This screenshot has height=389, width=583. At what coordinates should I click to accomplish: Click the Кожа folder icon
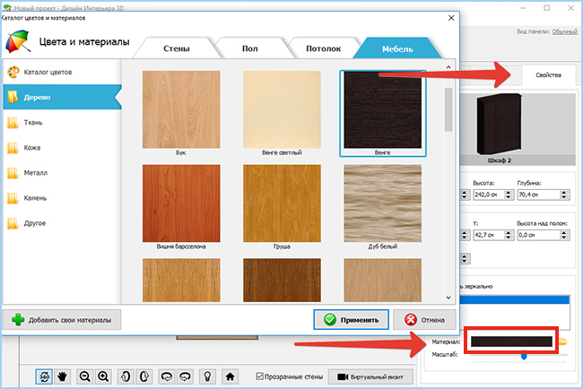[13, 148]
